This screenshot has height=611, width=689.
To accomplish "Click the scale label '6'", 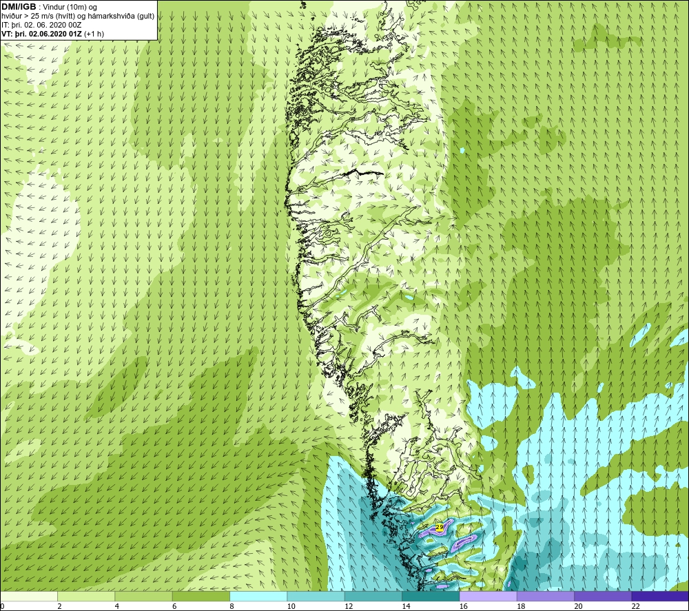I will pyautogui.click(x=174, y=606).
